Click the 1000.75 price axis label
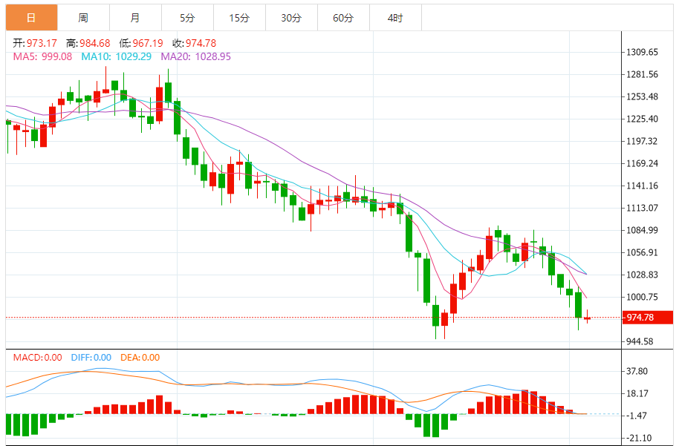The image size is (679, 446). pyautogui.click(x=642, y=297)
